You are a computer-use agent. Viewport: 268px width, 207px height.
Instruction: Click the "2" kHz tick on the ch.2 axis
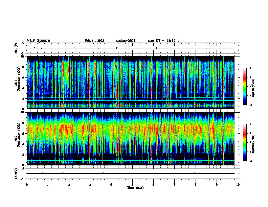click(23, 155)
